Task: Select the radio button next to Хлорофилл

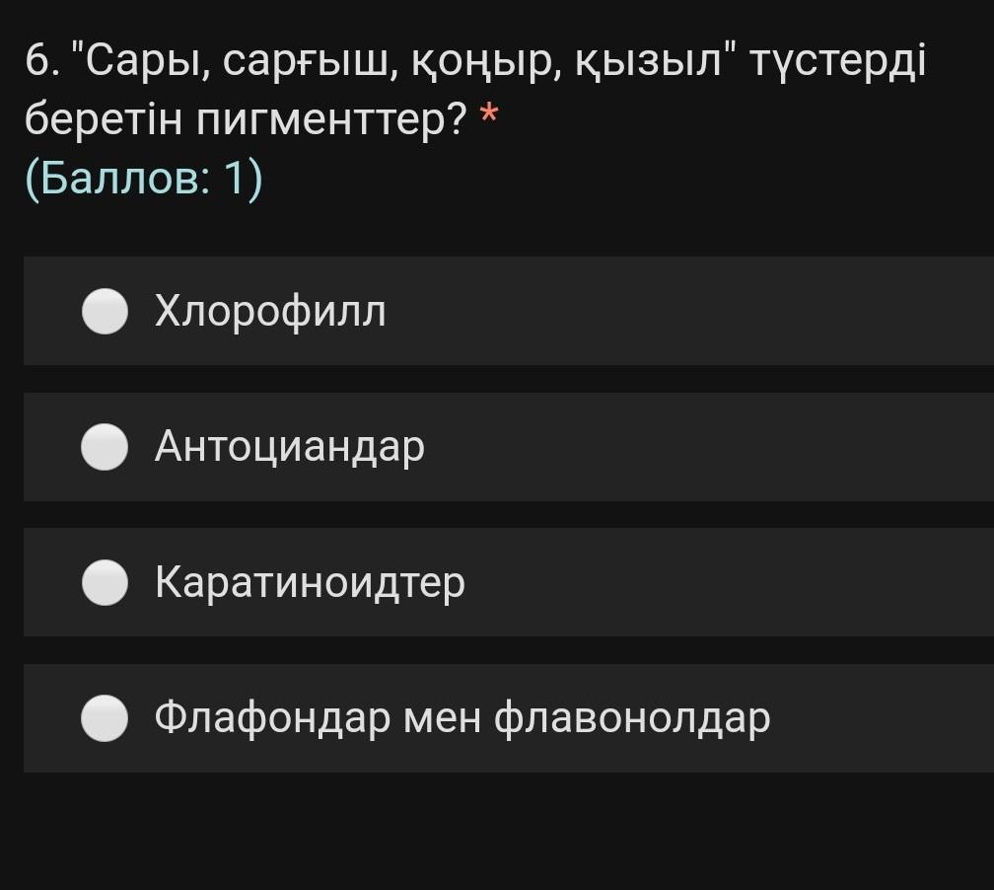Action: [x=105, y=312]
